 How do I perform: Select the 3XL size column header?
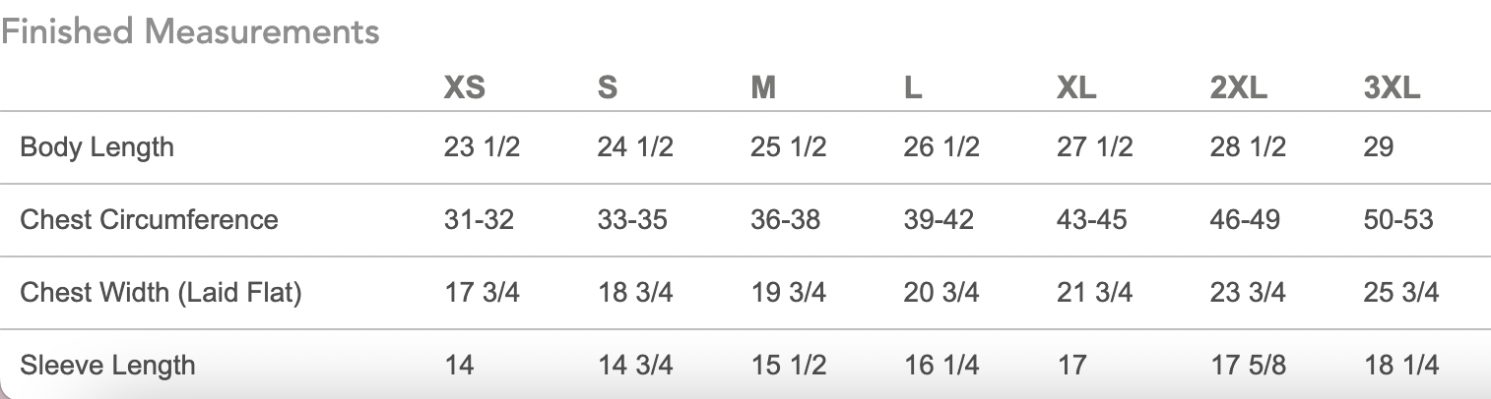(x=1393, y=88)
